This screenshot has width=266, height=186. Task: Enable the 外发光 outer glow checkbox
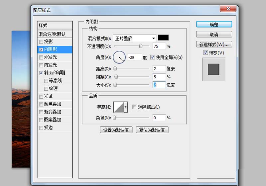pyautogui.click(x=41, y=57)
